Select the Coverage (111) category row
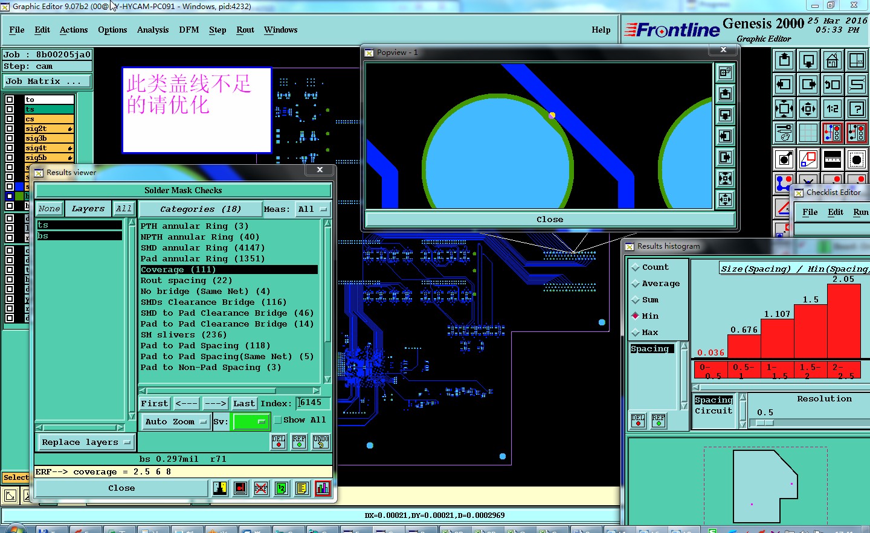Viewport: 870px width, 533px height. click(x=229, y=269)
